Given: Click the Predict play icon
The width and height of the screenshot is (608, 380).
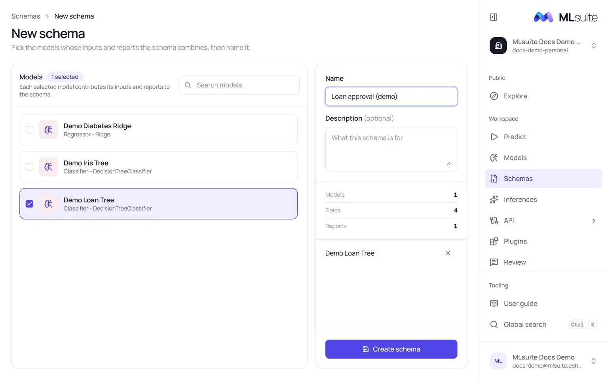Looking at the screenshot, I should pos(494,137).
